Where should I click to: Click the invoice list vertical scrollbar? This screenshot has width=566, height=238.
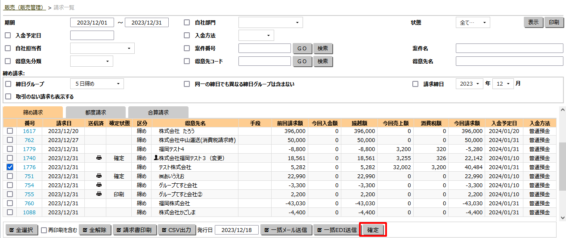click(562, 164)
